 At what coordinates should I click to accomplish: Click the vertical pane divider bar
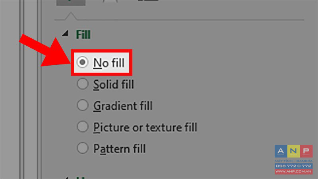click(x=39, y=89)
